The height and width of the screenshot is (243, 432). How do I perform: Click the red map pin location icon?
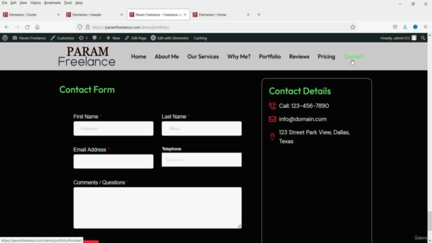tap(272, 136)
